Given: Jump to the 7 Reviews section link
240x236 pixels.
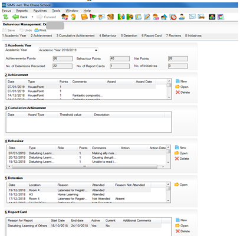Looking at the screenshot, I should (x=173, y=35).
